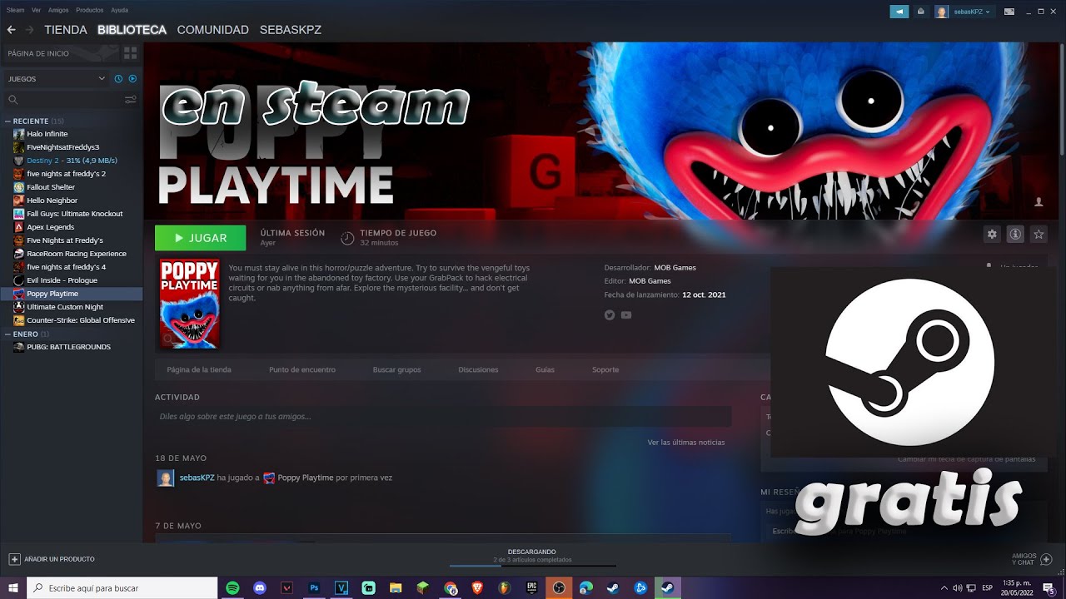Show ready-to-play games filter icon
The image size is (1066, 599).
pyautogui.click(x=132, y=79)
